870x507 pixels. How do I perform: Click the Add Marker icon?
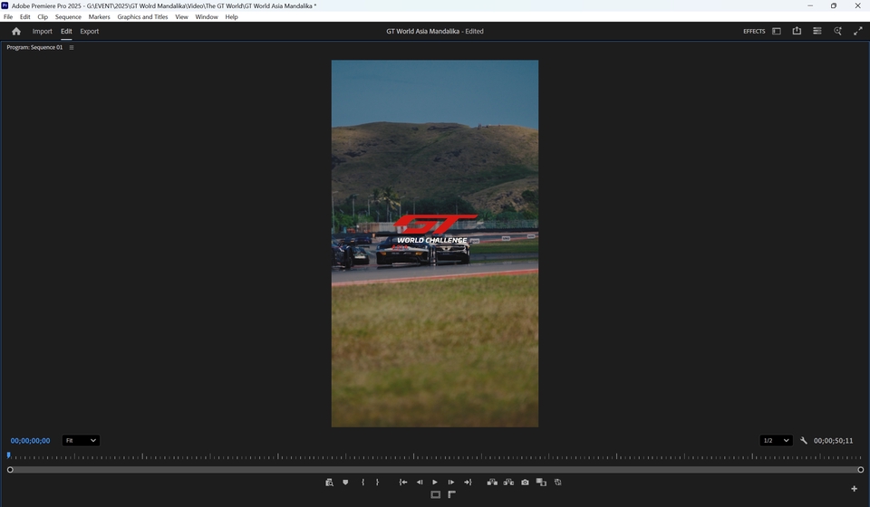pyautogui.click(x=345, y=483)
